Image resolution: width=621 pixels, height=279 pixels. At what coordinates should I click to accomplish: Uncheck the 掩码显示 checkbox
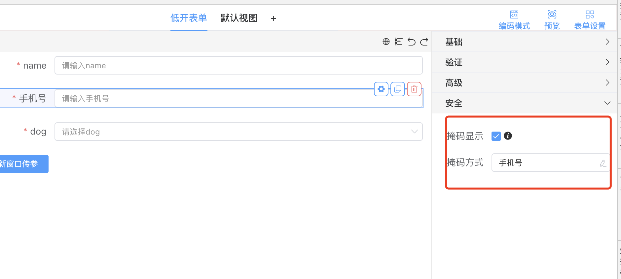click(496, 136)
